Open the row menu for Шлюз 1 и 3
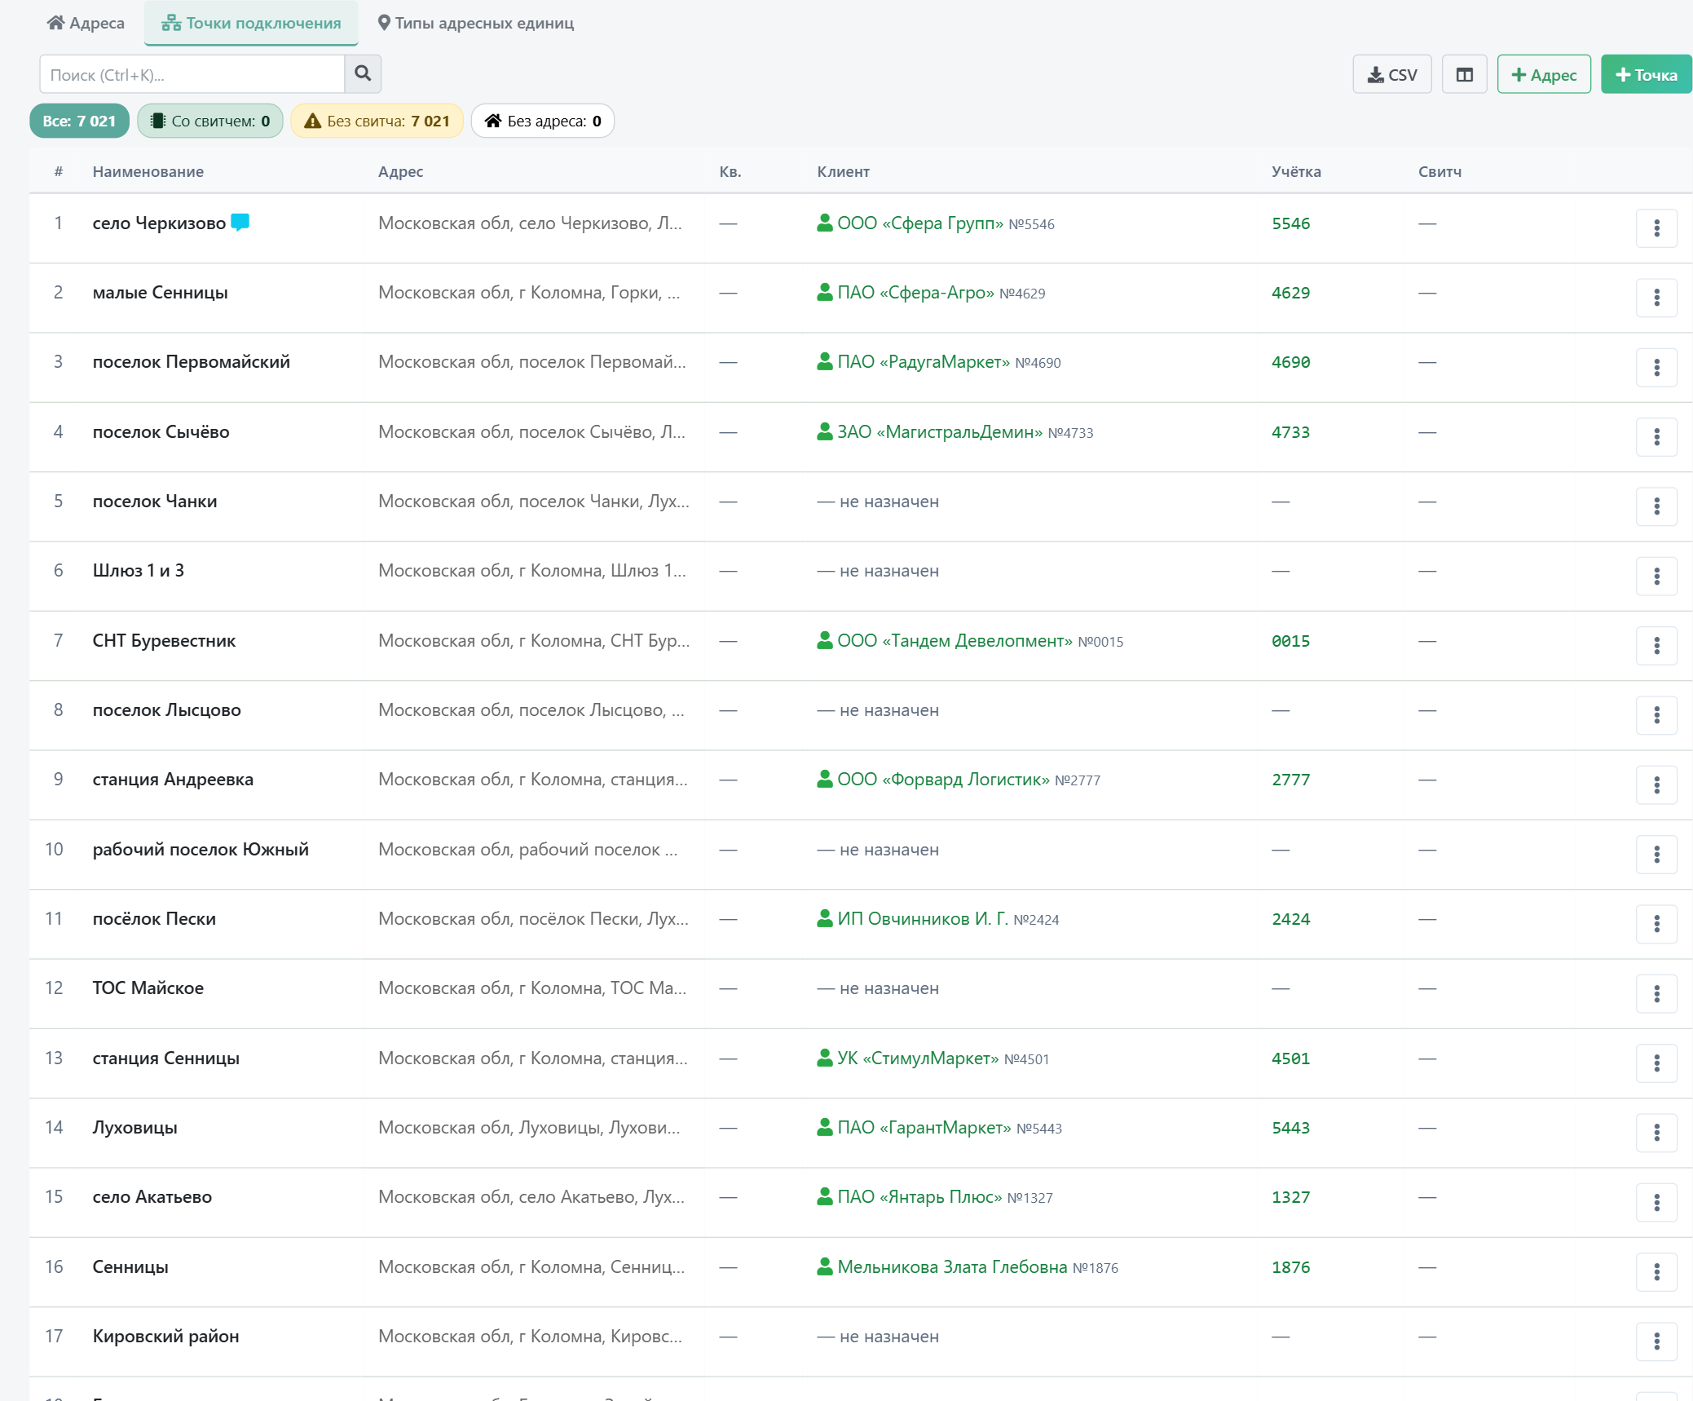 pos(1656,577)
